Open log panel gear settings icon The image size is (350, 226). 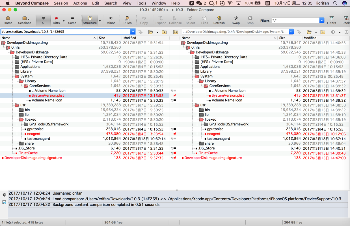(x=4, y=195)
